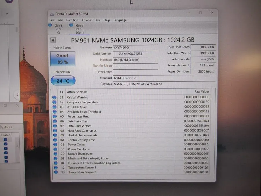
Task: Select the Controller Busy Time attribute name
Action: (81, 140)
